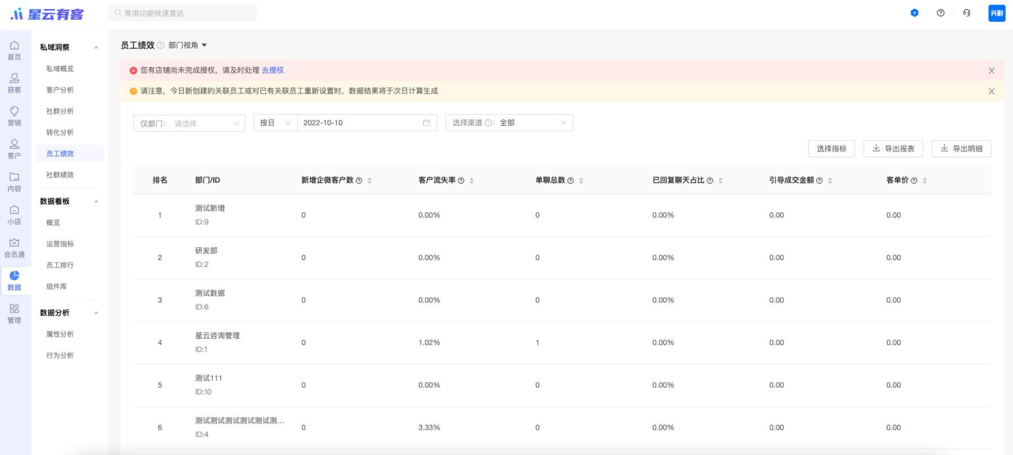Open the 数据 data sidebar icon
Image resolution: width=1013 pixels, height=455 pixels.
click(x=15, y=280)
